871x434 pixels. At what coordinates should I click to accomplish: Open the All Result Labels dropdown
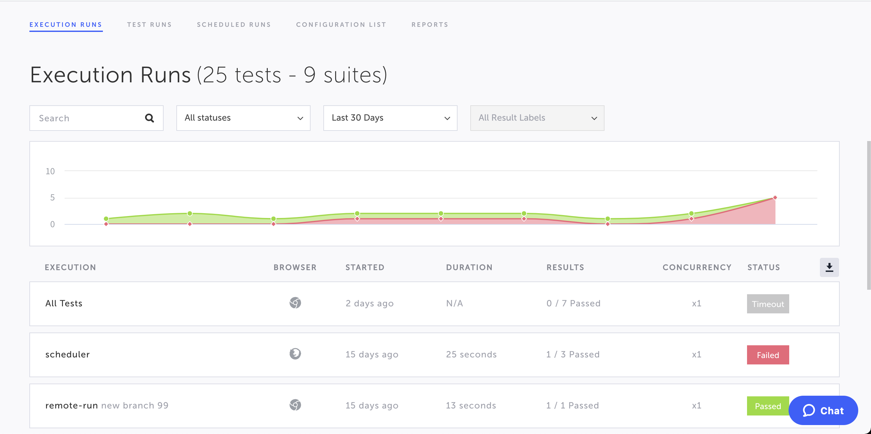537,118
